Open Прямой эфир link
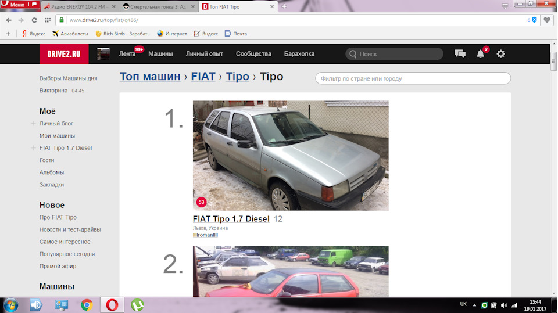This screenshot has width=558, height=313. [x=58, y=267]
